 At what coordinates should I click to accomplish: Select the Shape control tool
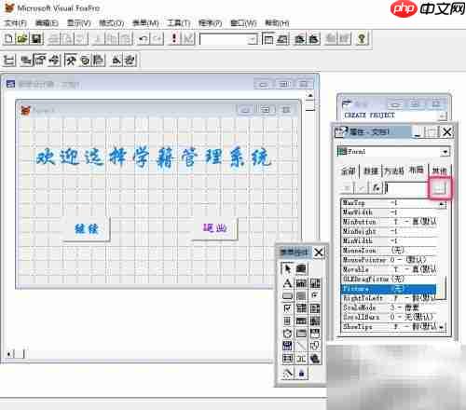315,346
